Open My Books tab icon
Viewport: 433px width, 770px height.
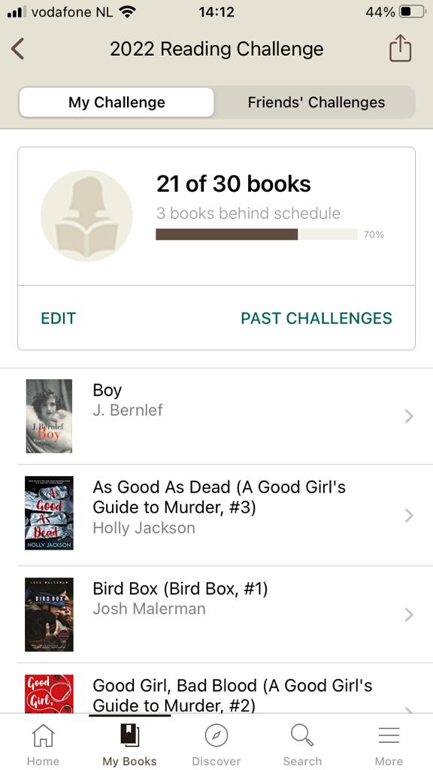click(x=129, y=735)
